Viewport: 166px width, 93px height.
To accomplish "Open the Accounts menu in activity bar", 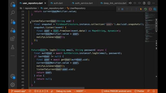I will (13, 76).
